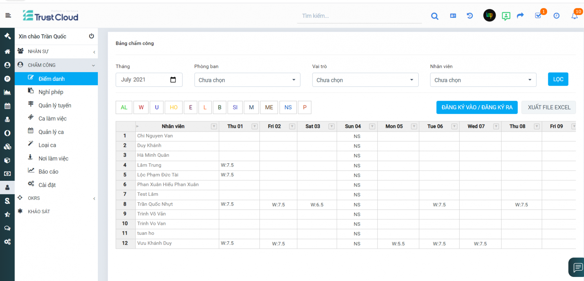This screenshot has height=281, width=584.
Task: Toggle the AL leave type filter
Action: (x=124, y=108)
